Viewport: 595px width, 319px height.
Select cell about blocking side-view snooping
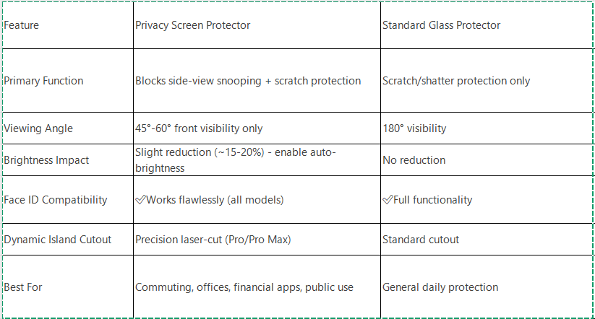tap(257, 81)
